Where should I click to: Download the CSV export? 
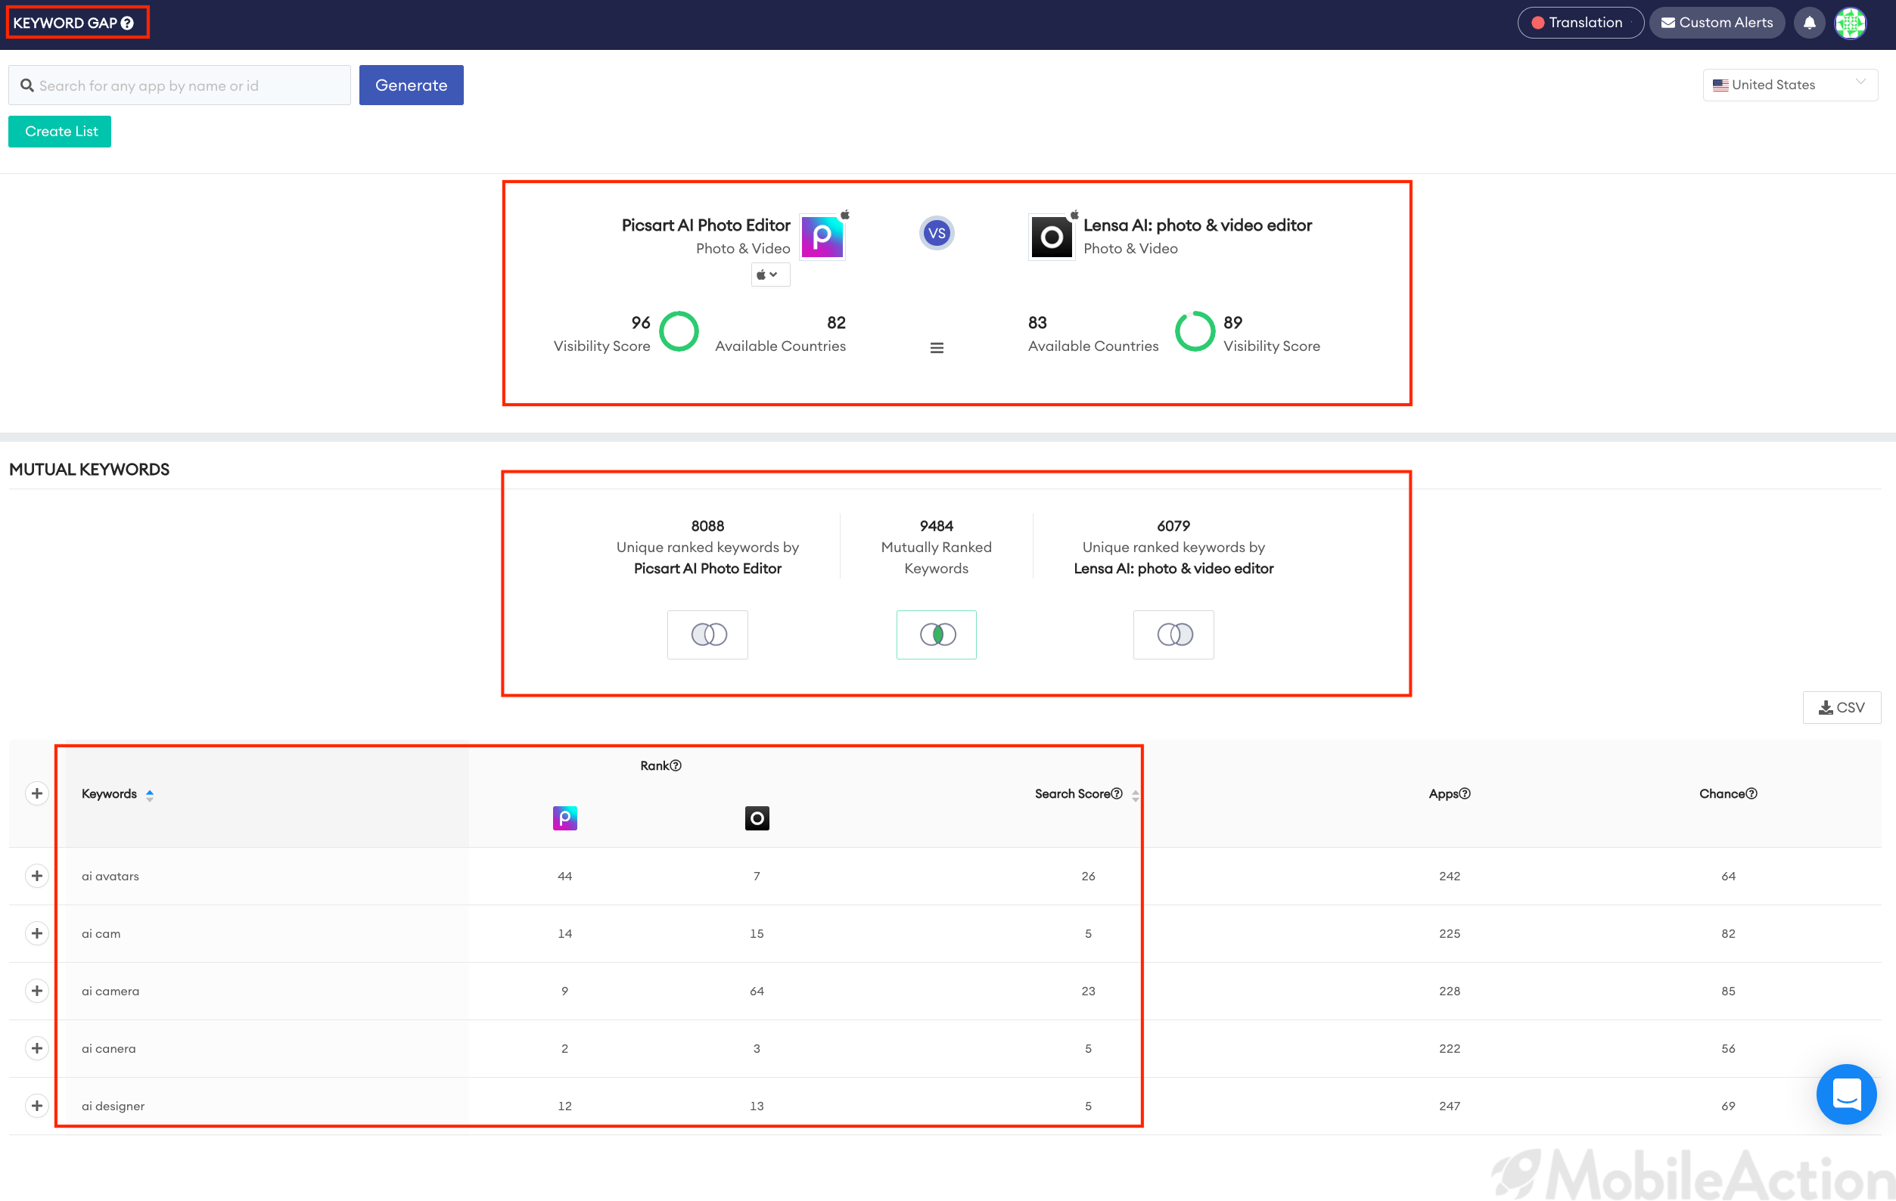click(1842, 708)
